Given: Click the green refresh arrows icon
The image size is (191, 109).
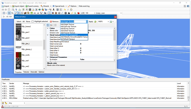Looking at the screenshot, I should [x=75, y=13].
